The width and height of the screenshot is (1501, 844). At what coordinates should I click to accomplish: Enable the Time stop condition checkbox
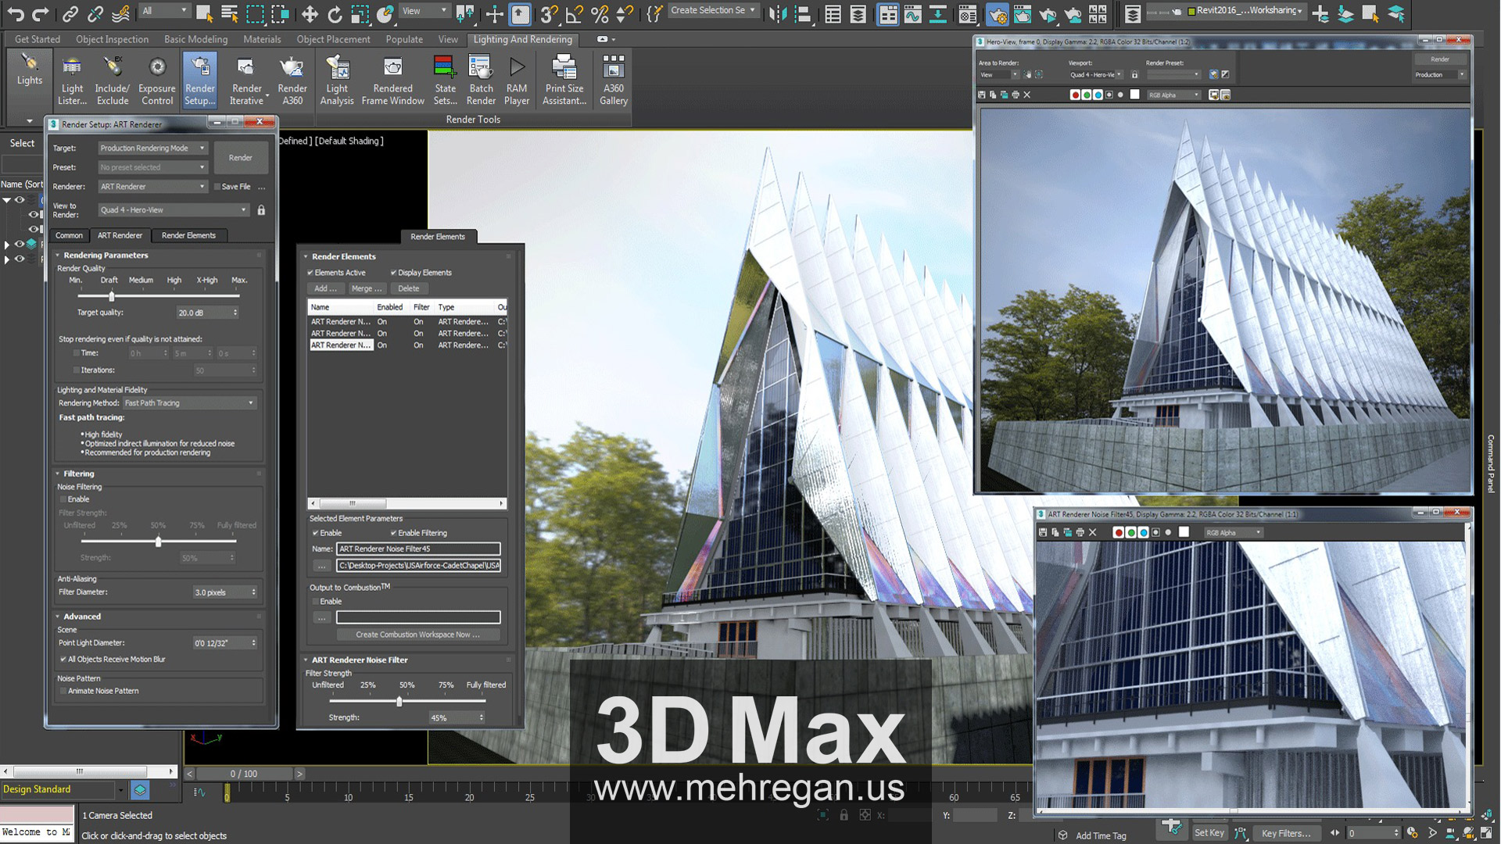coord(76,353)
